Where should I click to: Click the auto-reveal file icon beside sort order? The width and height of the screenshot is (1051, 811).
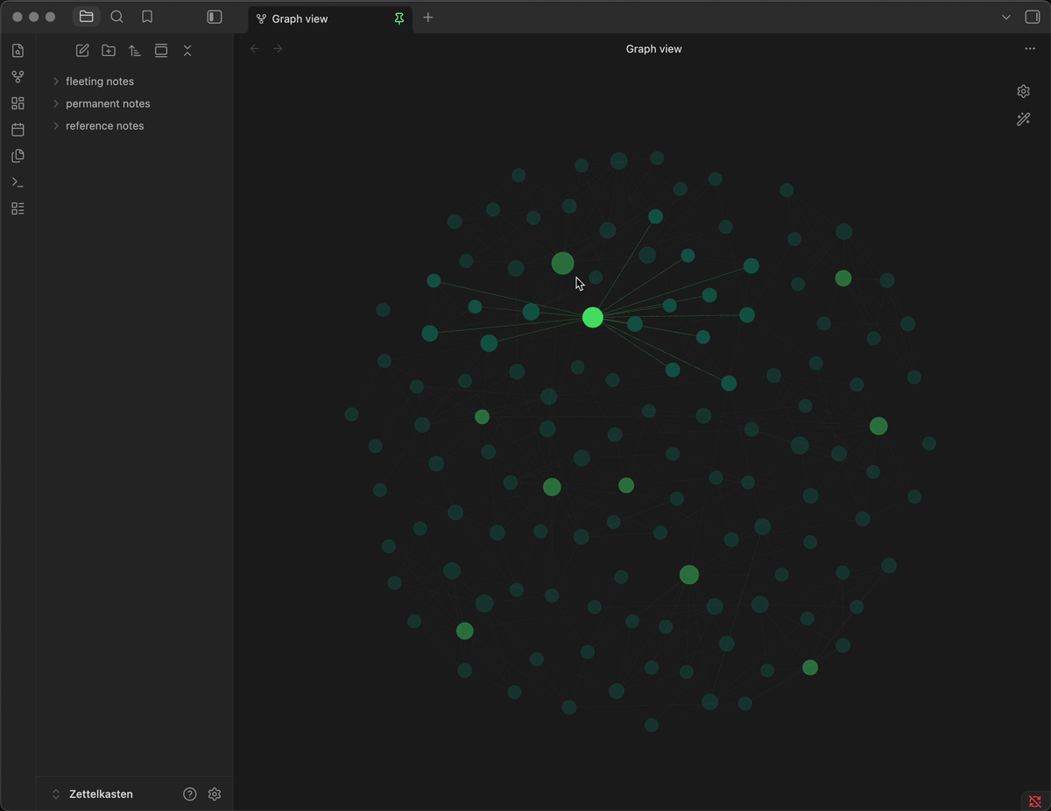coord(161,51)
